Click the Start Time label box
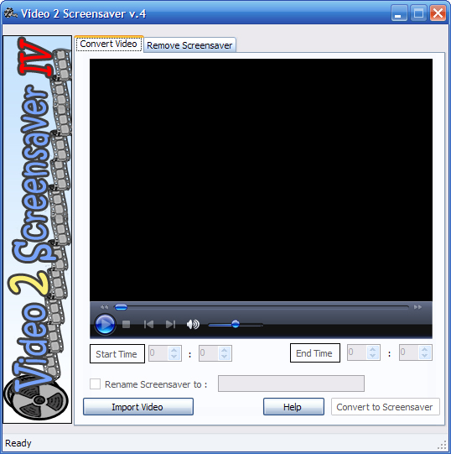This screenshot has width=451, height=454. (x=117, y=353)
